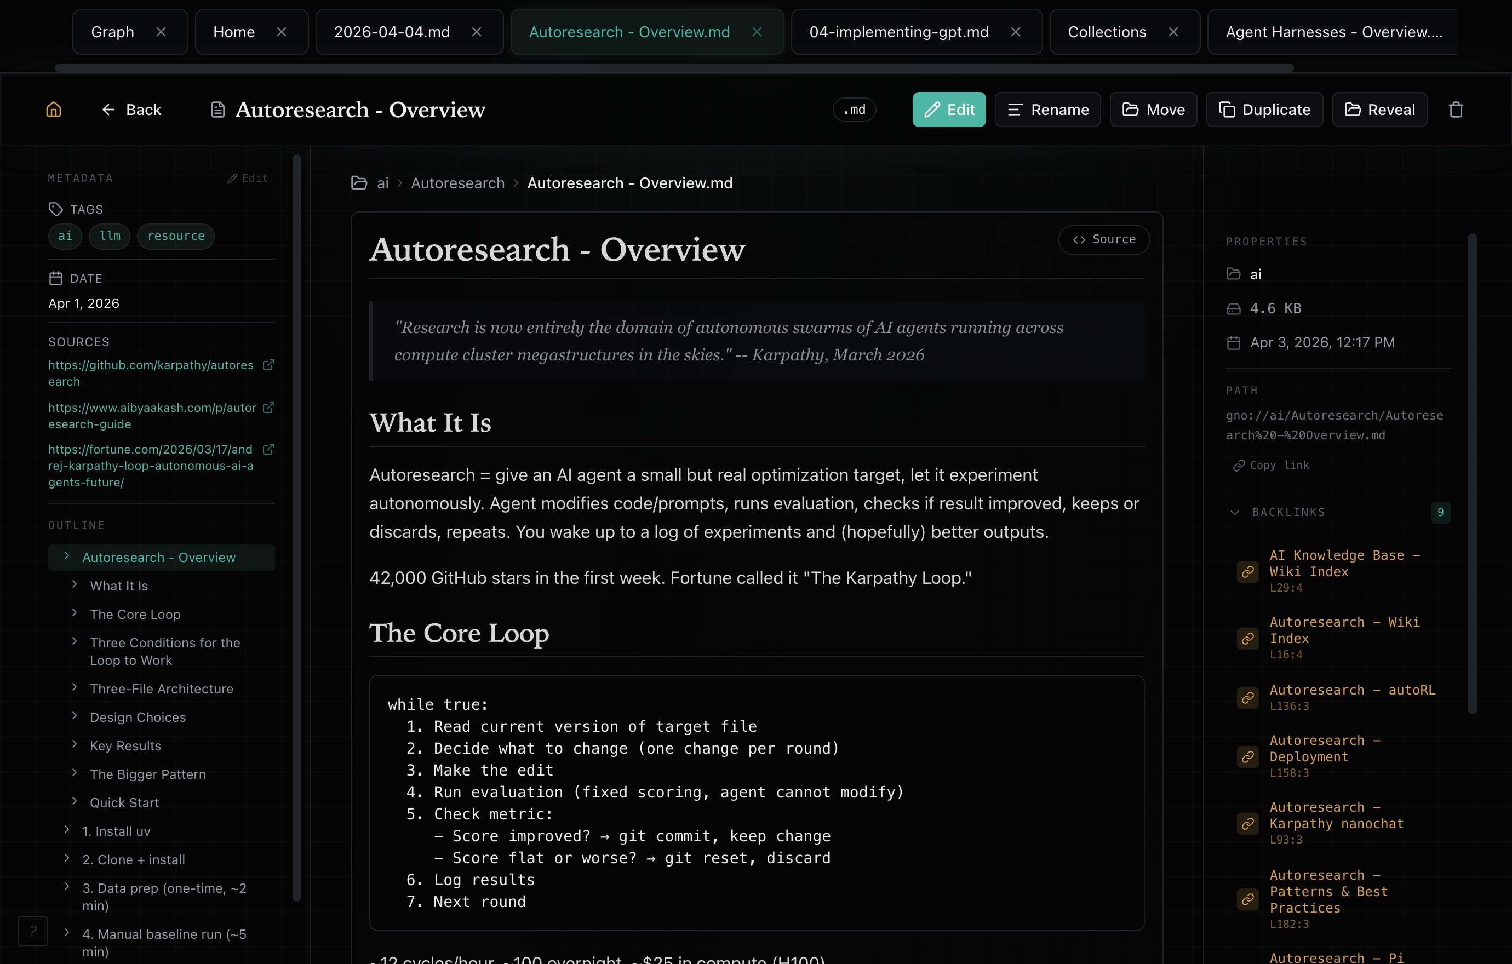Expand Quick Start outline chevron
Viewport: 1512px width, 964px height.
[74, 801]
